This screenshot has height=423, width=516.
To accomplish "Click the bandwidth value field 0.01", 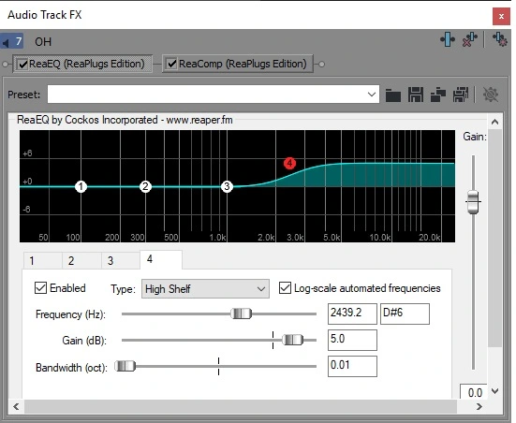I will pos(352,366).
